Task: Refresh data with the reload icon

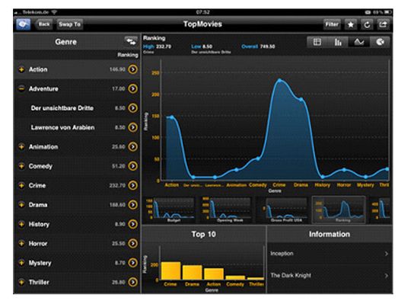Action: (x=367, y=24)
